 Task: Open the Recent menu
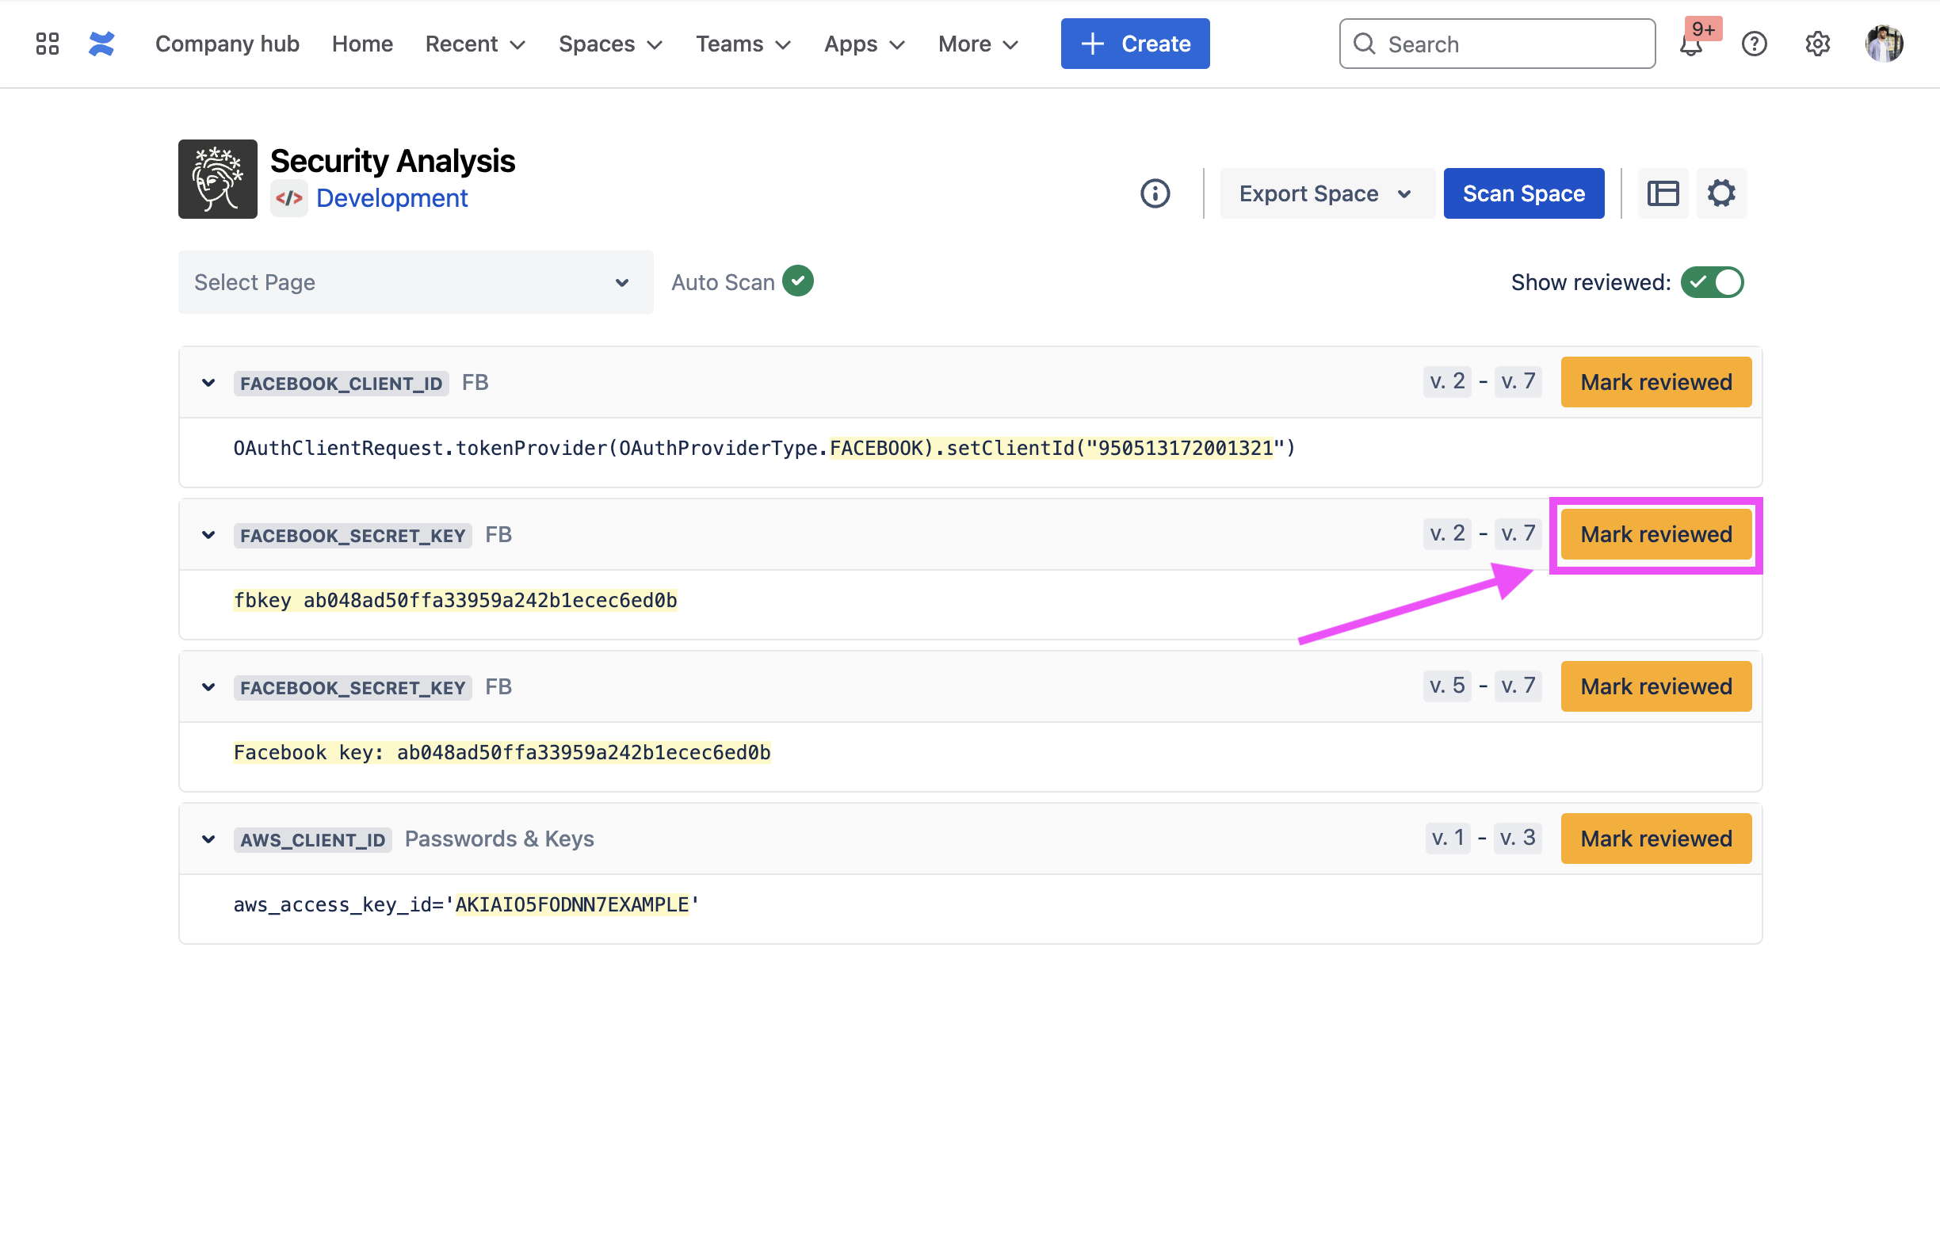click(475, 44)
